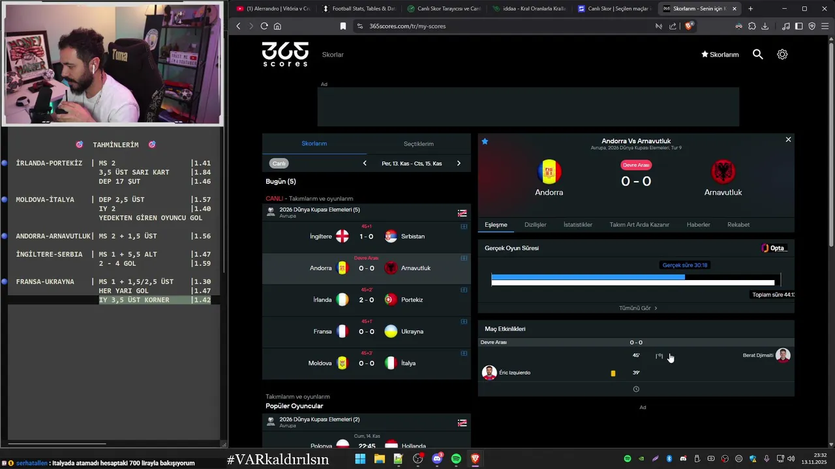Screen dimensions: 835x469
Task: Click the tactics board icon on Fransa row
Action: click(464, 321)
